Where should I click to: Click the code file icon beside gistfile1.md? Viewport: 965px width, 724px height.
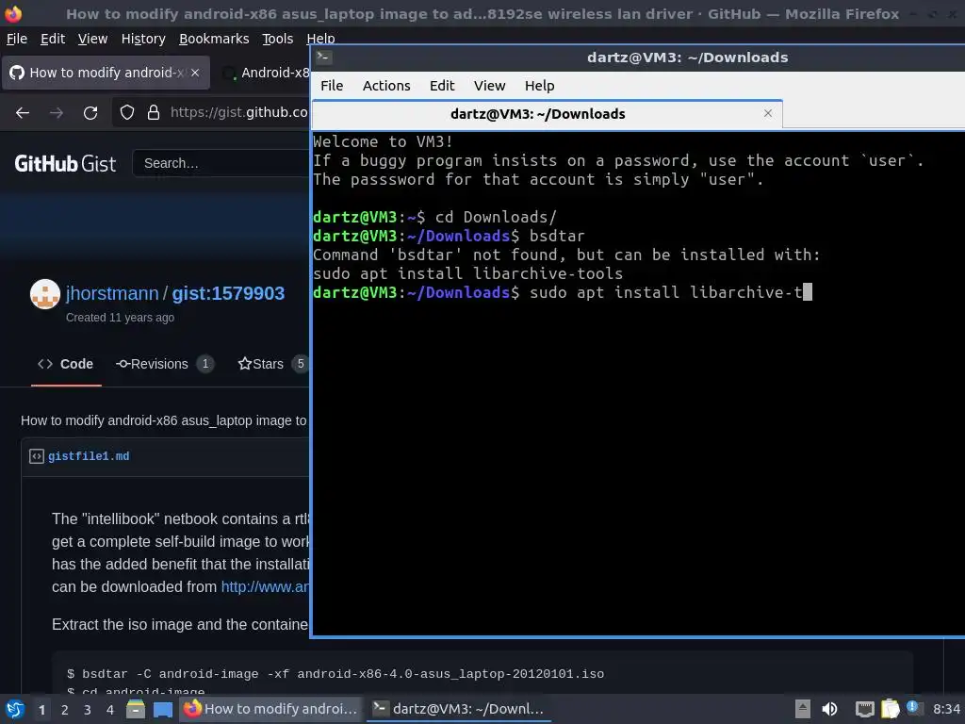(x=37, y=456)
